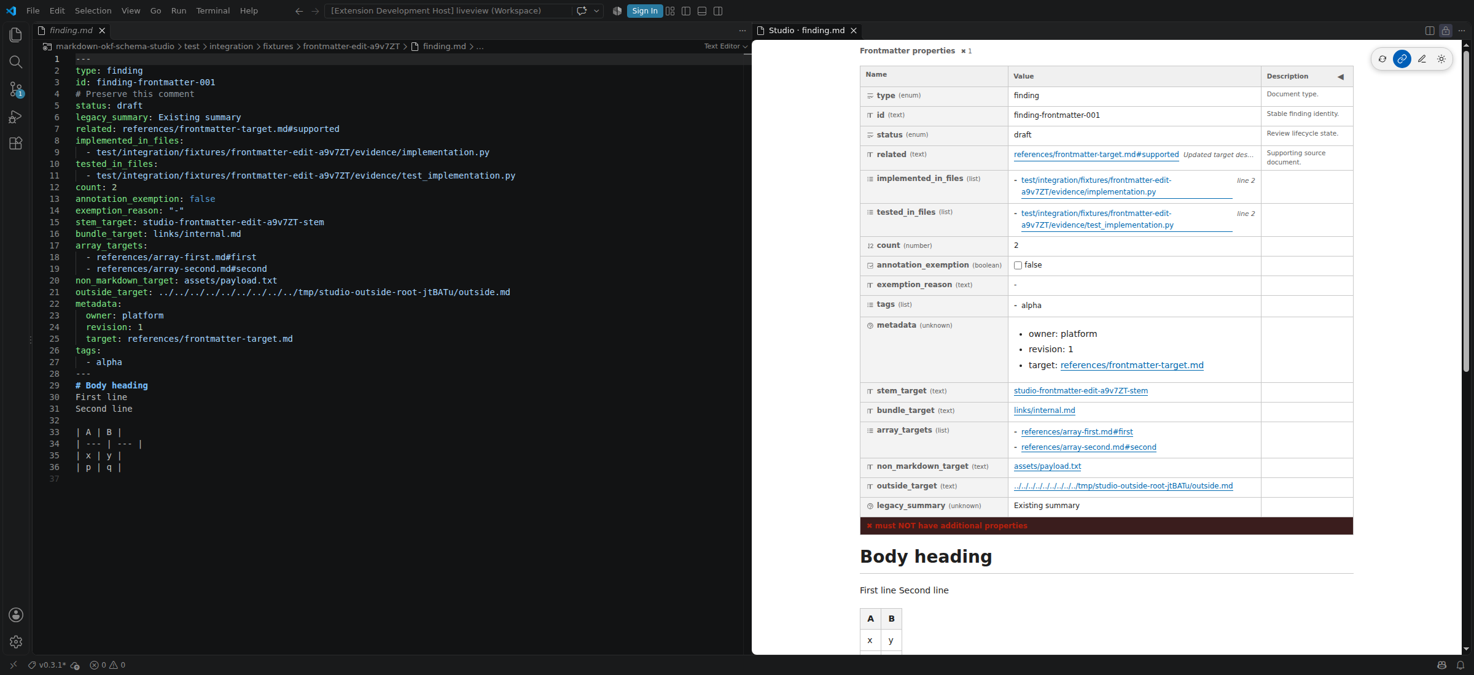Click the Copilot status icon in status bar

tap(1442, 665)
